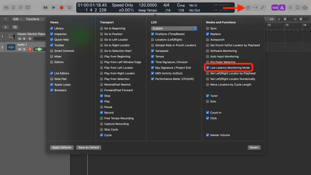Click the Keep Tempo mode in LCD
311x175 pixels.
pos(148,10)
